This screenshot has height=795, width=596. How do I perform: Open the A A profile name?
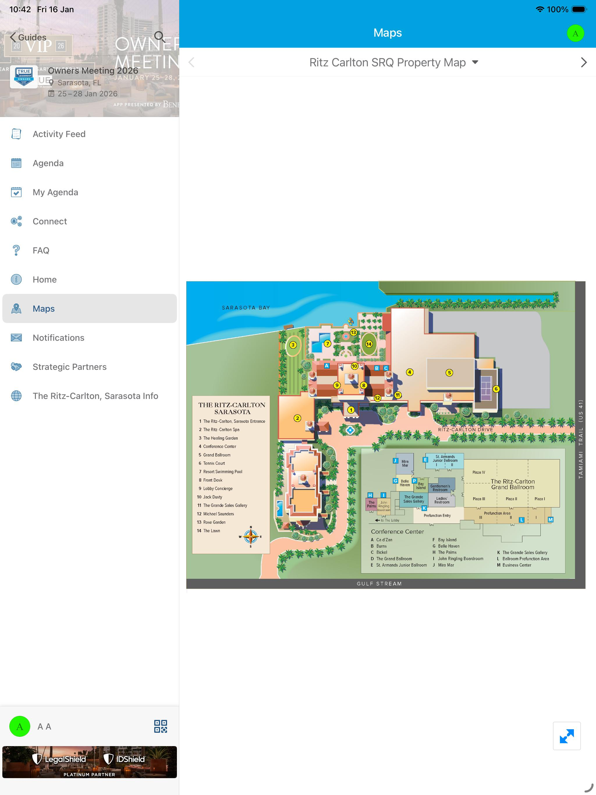(44, 727)
